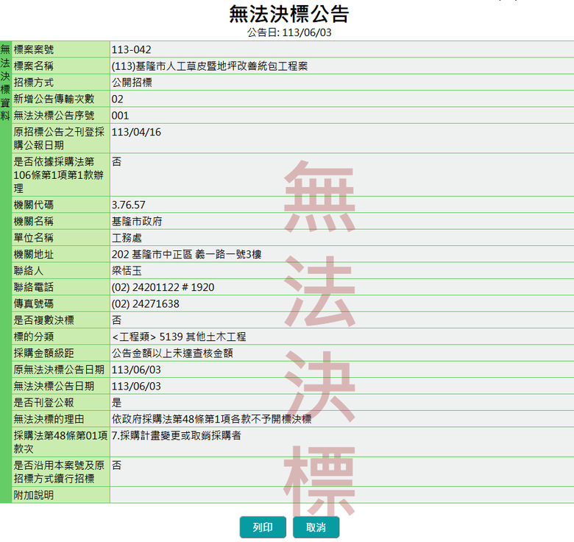Click the 列印 print button
Screen dimensions: 574x542
click(x=263, y=527)
